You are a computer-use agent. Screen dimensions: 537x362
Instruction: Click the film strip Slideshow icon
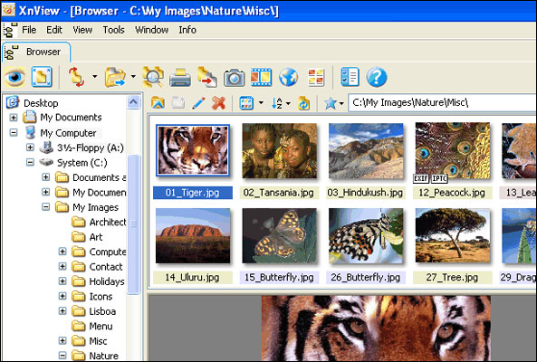pyautogui.click(x=262, y=77)
